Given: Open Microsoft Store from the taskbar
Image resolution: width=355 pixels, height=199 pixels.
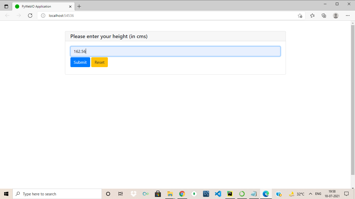Looking at the screenshot, I should [x=158, y=194].
